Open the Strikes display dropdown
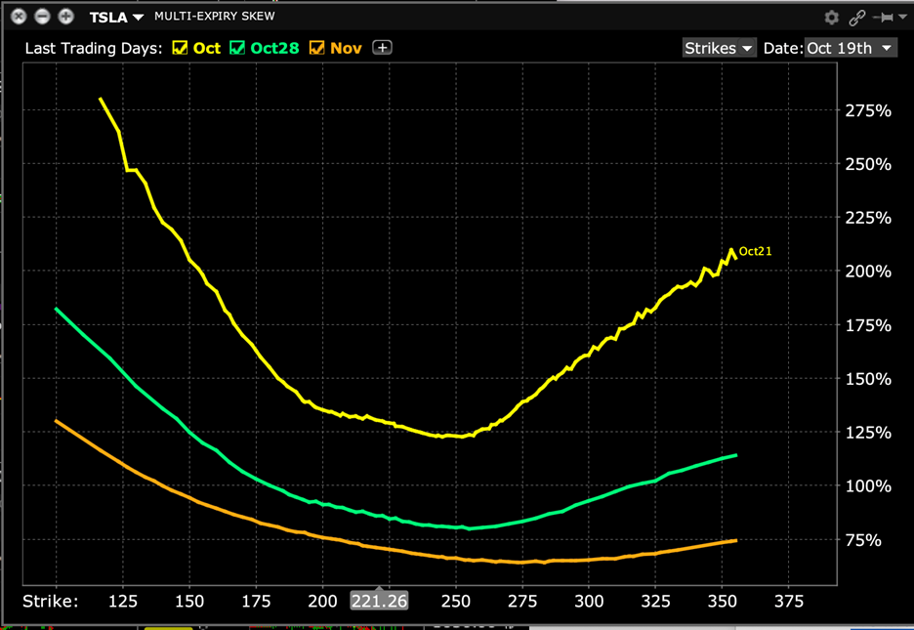Image resolution: width=914 pixels, height=630 pixels. pos(720,47)
